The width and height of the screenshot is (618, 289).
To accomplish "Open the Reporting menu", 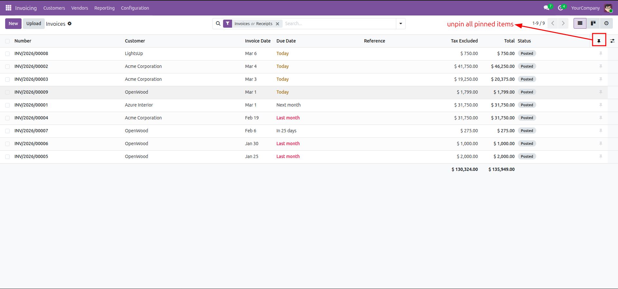I will 104,8.
